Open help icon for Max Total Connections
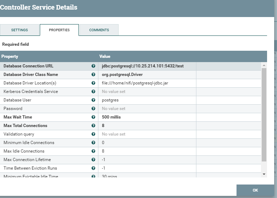 (93, 126)
